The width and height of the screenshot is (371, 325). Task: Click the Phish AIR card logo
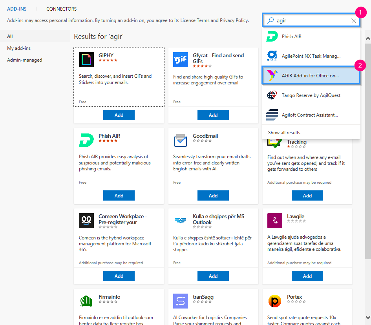[x=86, y=140]
